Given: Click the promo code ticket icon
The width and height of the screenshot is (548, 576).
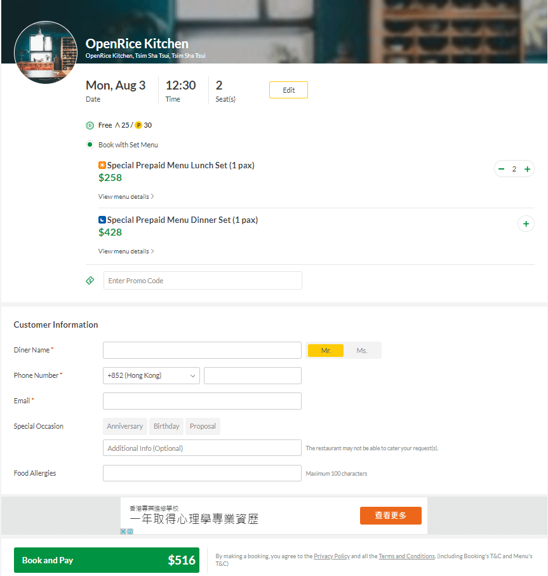Looking at the screenshot, I should 90,281.
